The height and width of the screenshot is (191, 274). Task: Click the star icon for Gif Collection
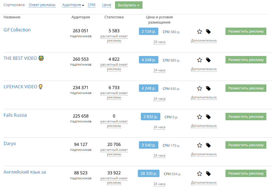click(200, 32)
